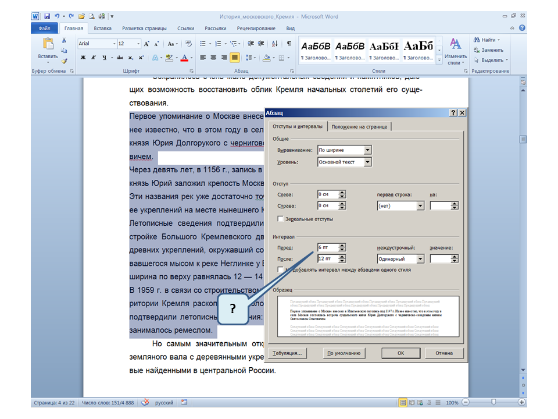Click the Отмена button in the dialog
The height and width of the screenshot is (419, 558).
tap(444, 353)
